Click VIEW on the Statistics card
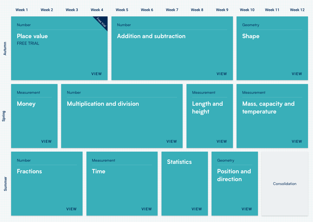The width and height of the screenshot is (313, 222). click(x=197, y=209)
